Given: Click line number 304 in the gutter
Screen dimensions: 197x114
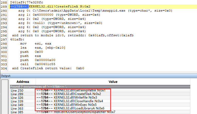Looking at the screenshot, I should click(4, 68).
